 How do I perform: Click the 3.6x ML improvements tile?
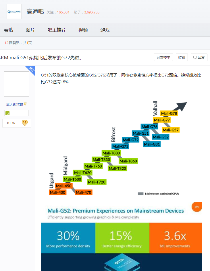(176, 238)
